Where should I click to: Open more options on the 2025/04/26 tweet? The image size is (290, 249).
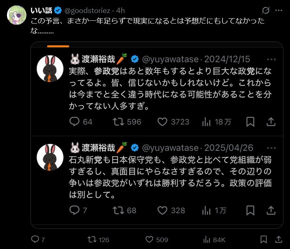point(271,147)
